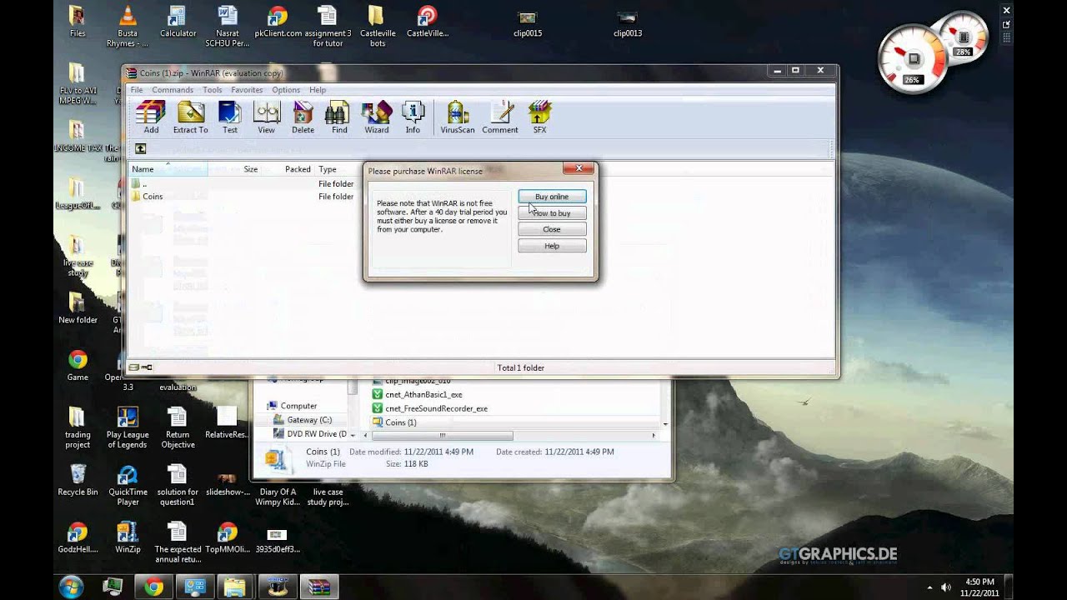The width and height of the screenshot is (1067, 600).
Task: Click Chrome icon in the taskbar
Action: coord(153,587)
